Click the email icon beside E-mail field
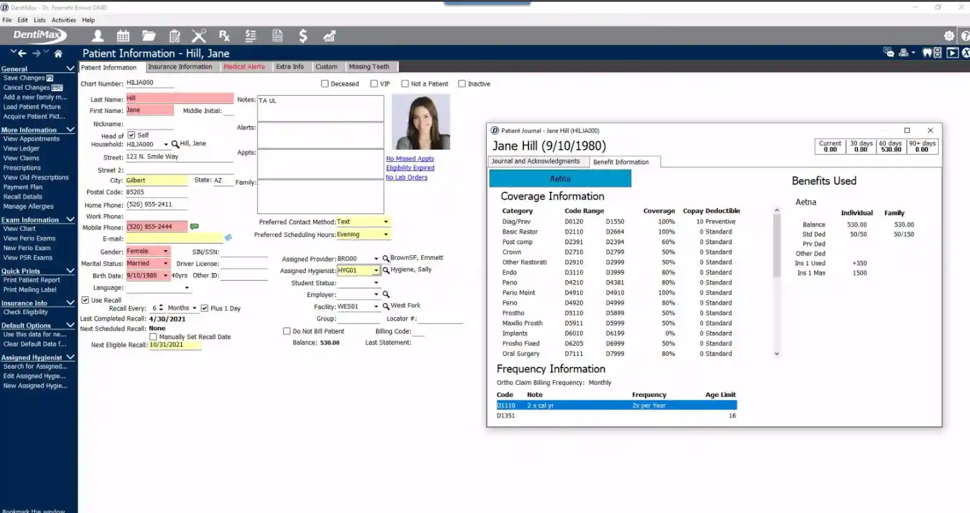The width and height of the screenshot is (970, 513). (228, 238)
